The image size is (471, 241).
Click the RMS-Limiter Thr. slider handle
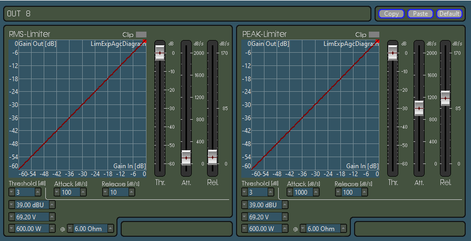click(x=160, y=53)
